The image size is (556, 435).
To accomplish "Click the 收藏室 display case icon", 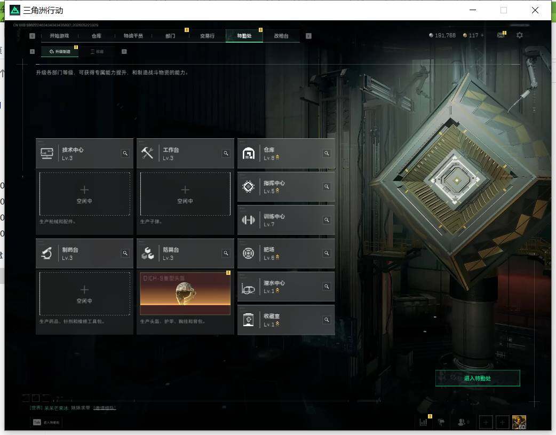I will (249, 320).
